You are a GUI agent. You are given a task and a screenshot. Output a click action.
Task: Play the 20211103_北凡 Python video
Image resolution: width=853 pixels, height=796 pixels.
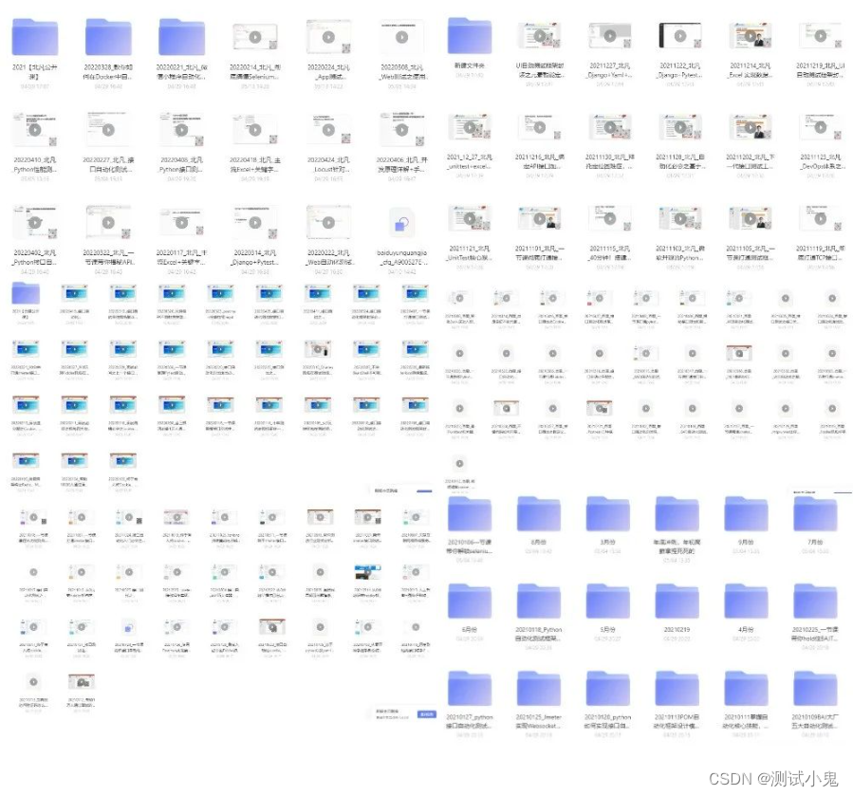(680, 219)
